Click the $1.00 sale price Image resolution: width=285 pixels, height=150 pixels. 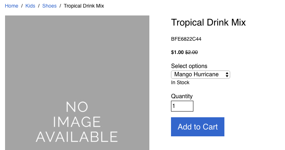pos(177,53)
